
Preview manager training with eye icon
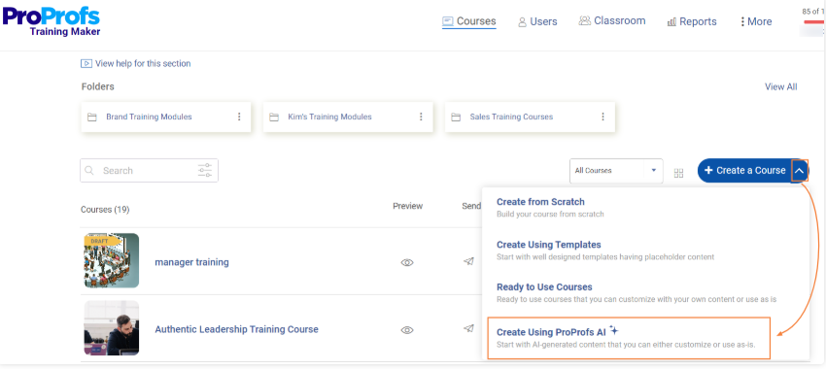click(x=407, y=262)
